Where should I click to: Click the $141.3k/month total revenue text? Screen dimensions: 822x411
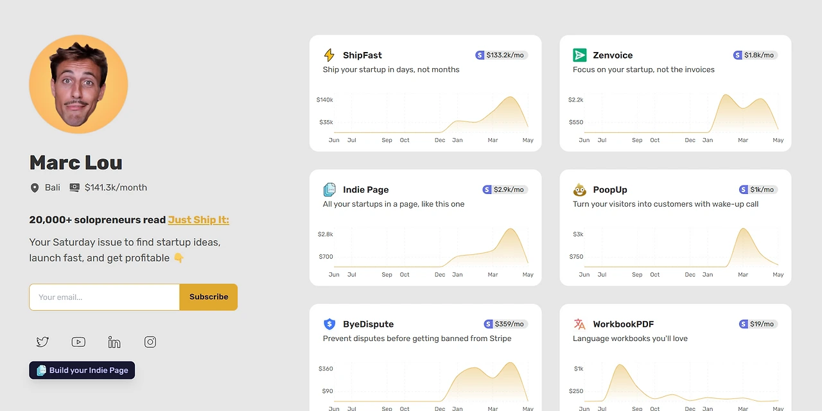[116, 188]
